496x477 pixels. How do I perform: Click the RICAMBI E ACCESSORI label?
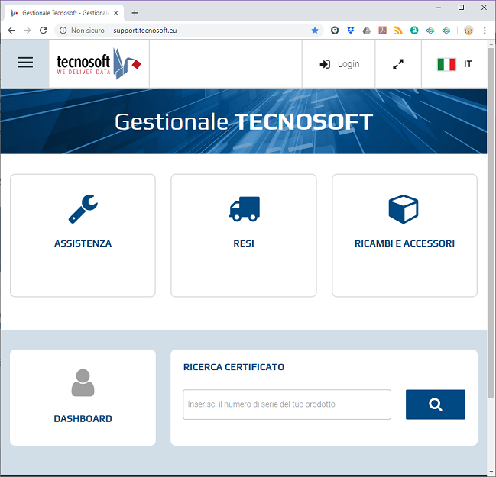click(x=404, y=243)
